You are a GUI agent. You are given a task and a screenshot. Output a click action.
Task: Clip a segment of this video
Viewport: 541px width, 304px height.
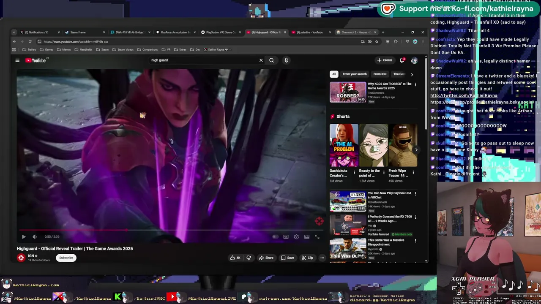[x=307, y=258]
